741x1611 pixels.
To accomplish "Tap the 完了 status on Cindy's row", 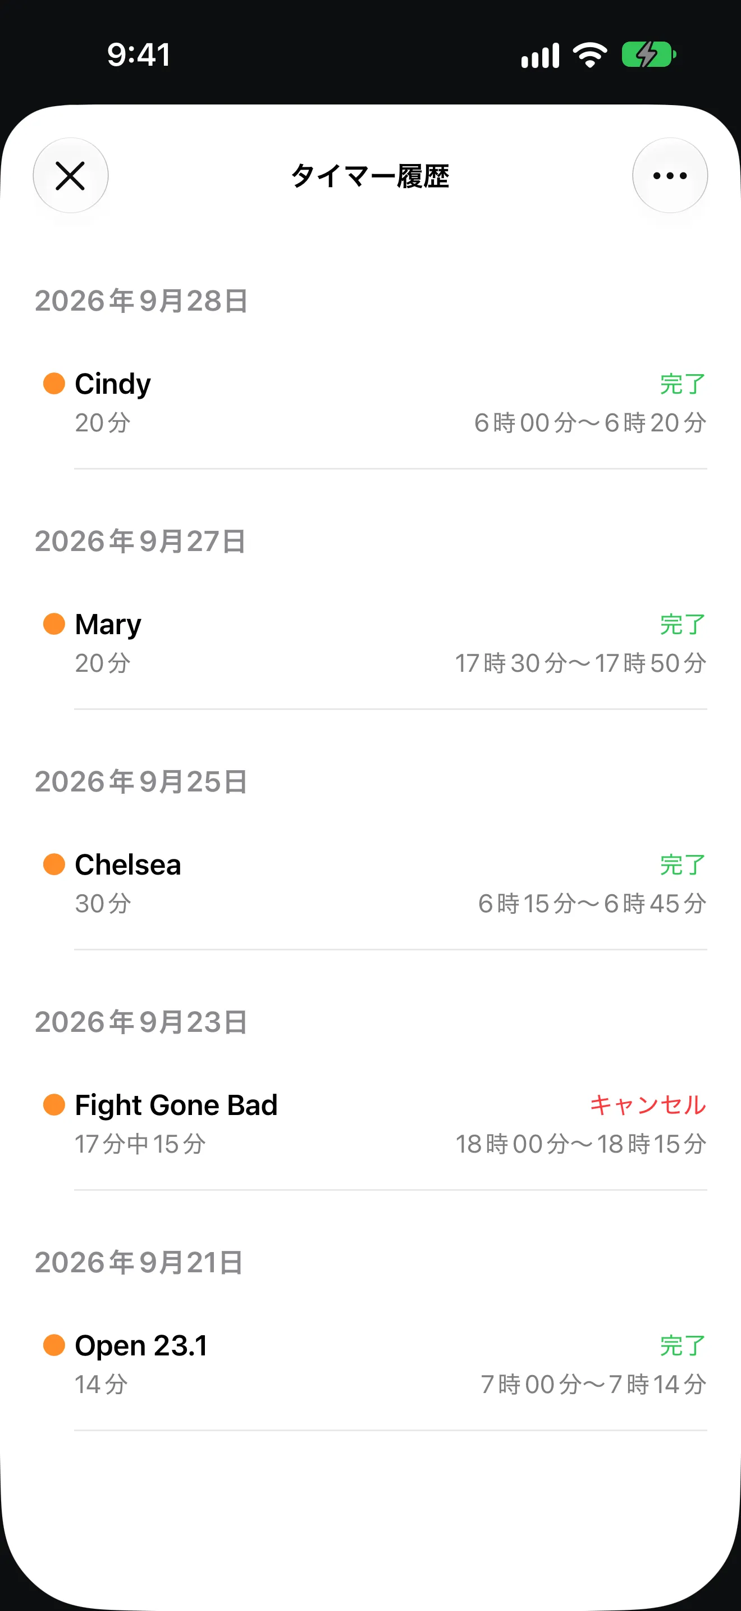I will pyautogui.click(x=683, y=384).
